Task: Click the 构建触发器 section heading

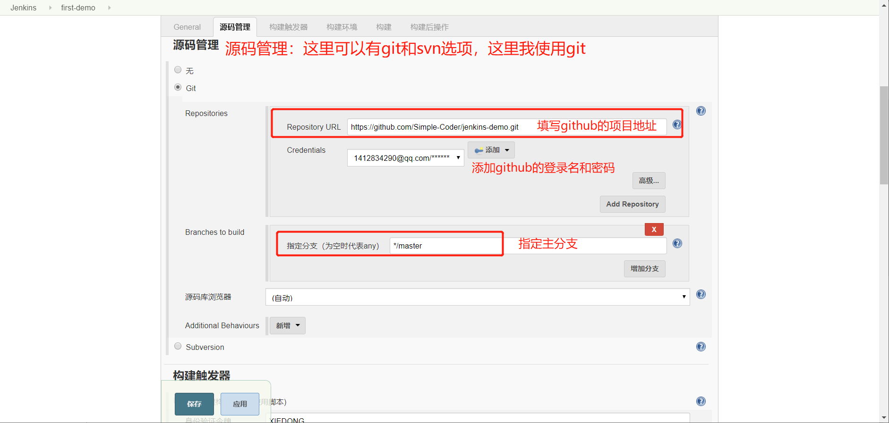Action: click(x=202, y=375)
